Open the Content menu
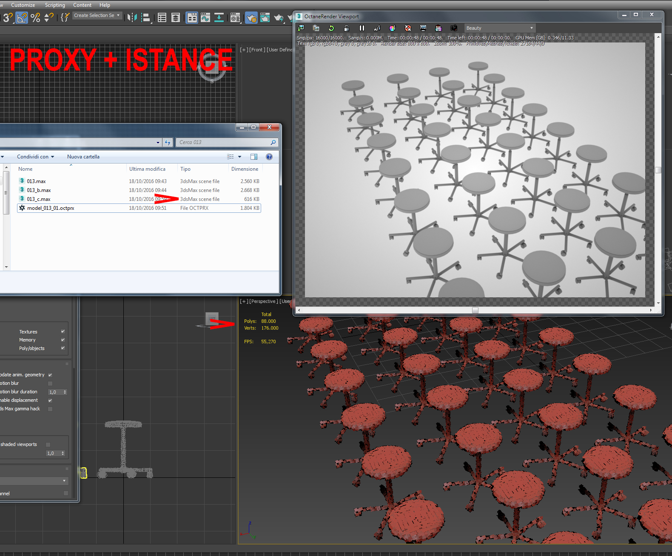The height and width of the screenshot is (556, 672). [82, 5]
